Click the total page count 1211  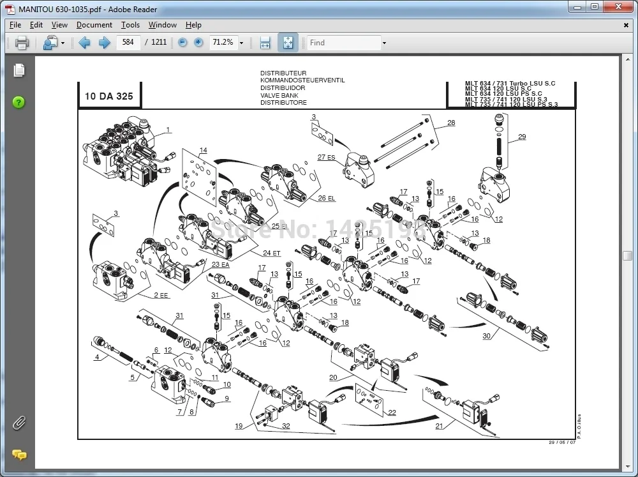click(x=159, y=42)
